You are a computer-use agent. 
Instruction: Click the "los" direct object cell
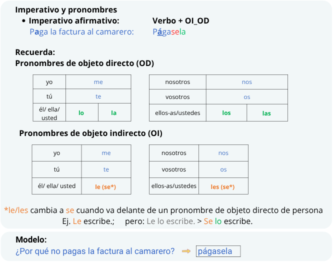(x=226, y=113)
